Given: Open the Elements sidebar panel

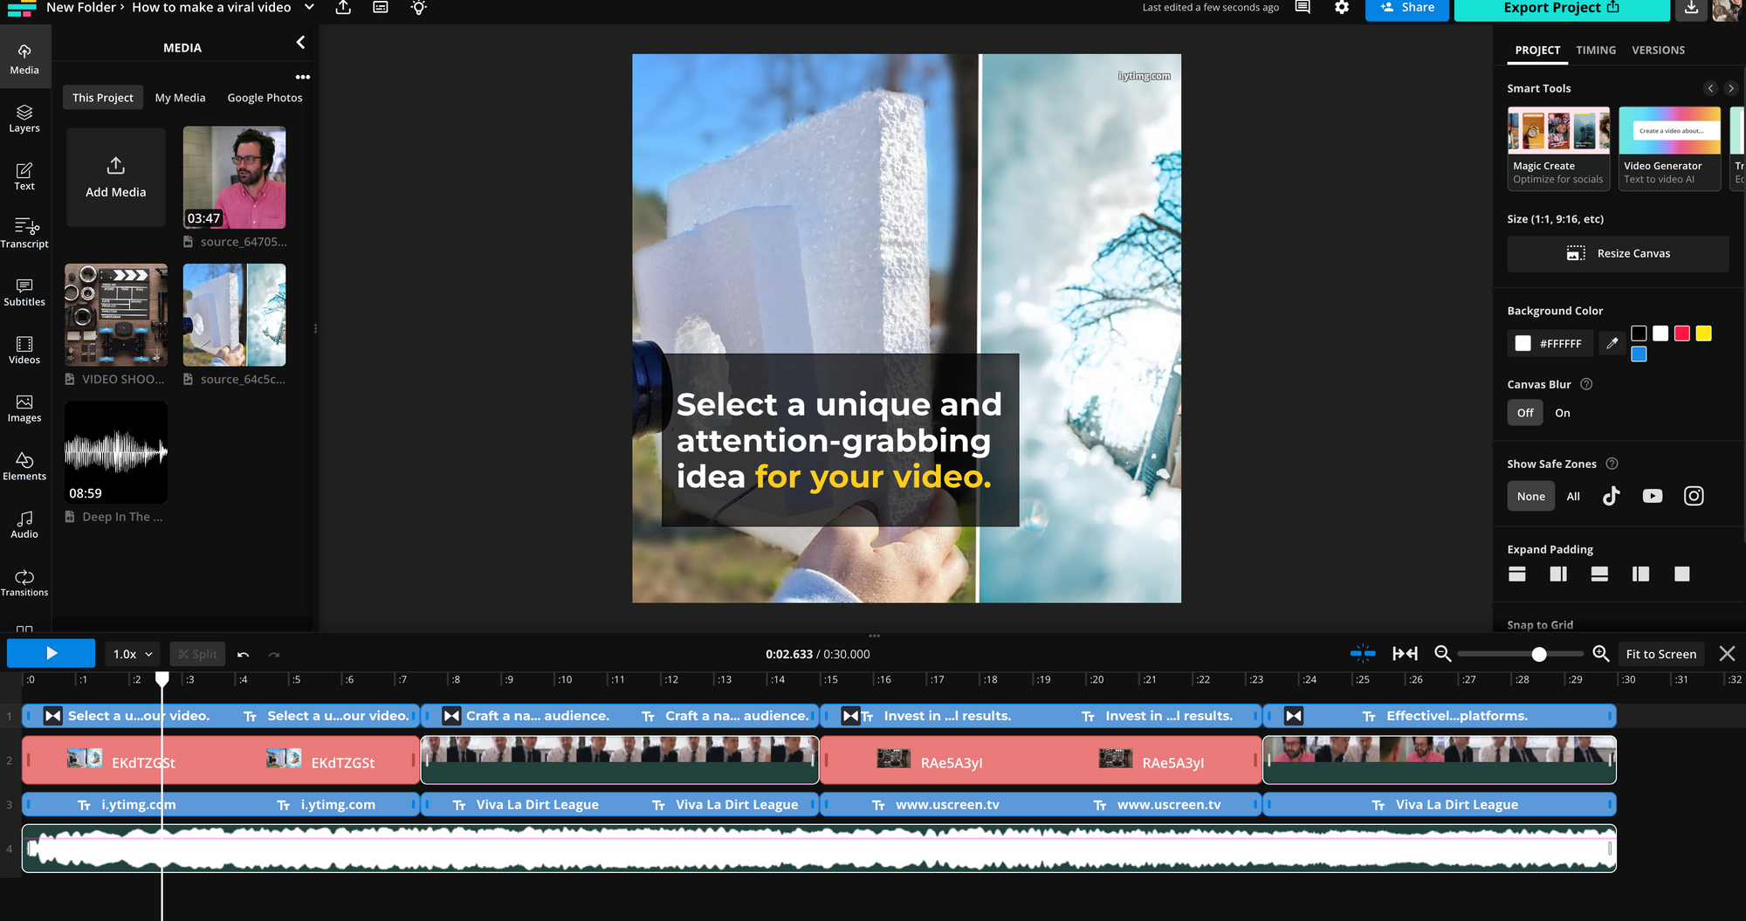Looking at the screenshot, I should [24, 466].
